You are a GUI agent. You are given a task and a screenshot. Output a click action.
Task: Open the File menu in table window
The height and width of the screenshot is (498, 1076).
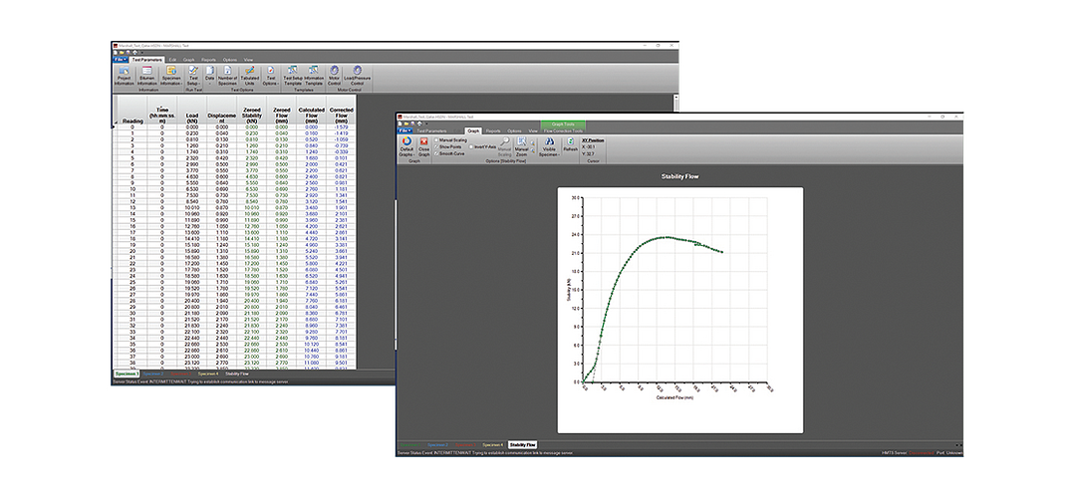coord(121,60)
